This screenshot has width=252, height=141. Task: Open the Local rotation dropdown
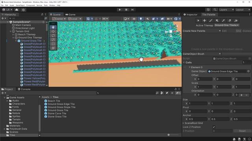74,19
